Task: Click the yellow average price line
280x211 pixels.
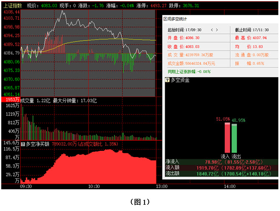Action: click(x=104, y=39)
